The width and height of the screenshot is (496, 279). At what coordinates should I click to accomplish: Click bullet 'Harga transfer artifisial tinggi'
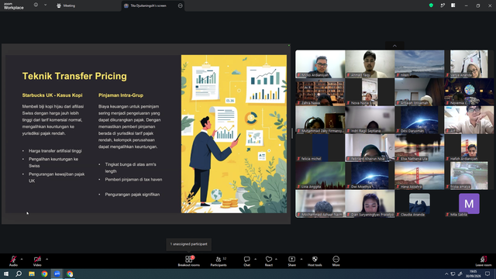pyautogui.click(x=55, y=151)
